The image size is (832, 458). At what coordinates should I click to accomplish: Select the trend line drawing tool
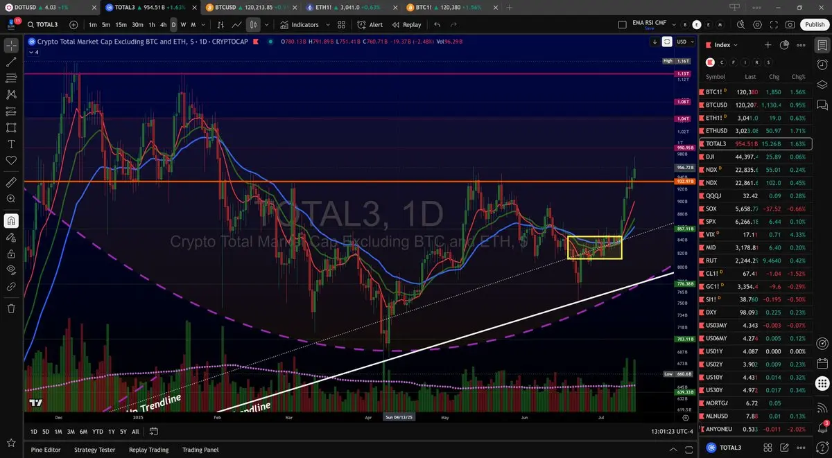(x=11, y=62)
